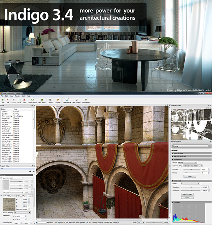The image size is (212, 225).
Task: Click the Open scene toolbar icon
Action: click(x=2, y=100)
